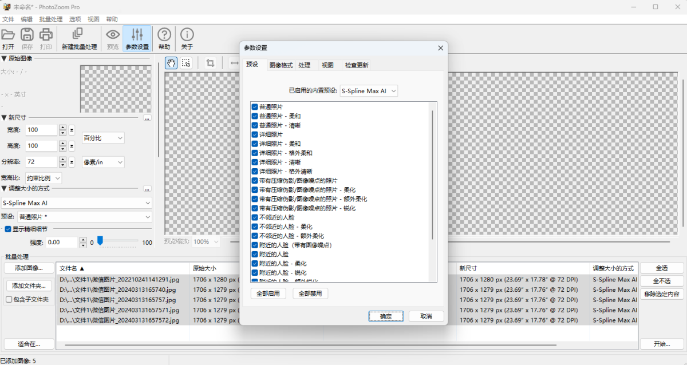
Task: Click the About info icon
Action: click(187, 35)
